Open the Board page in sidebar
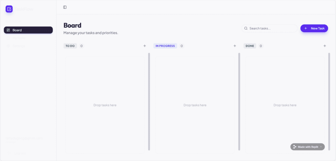Image resolution: width=336 pixels, height=161 pixels. tap(28, 30)
